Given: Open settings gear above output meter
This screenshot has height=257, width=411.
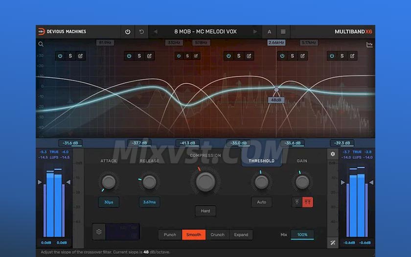Looking at the screenshot, I should [333, 154].
